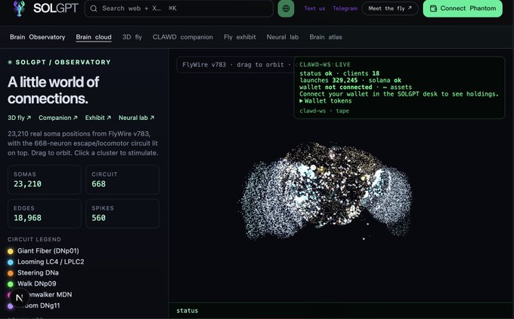
Task: Follow the Exhibit link under headline
Action: [x=98, y=118]
